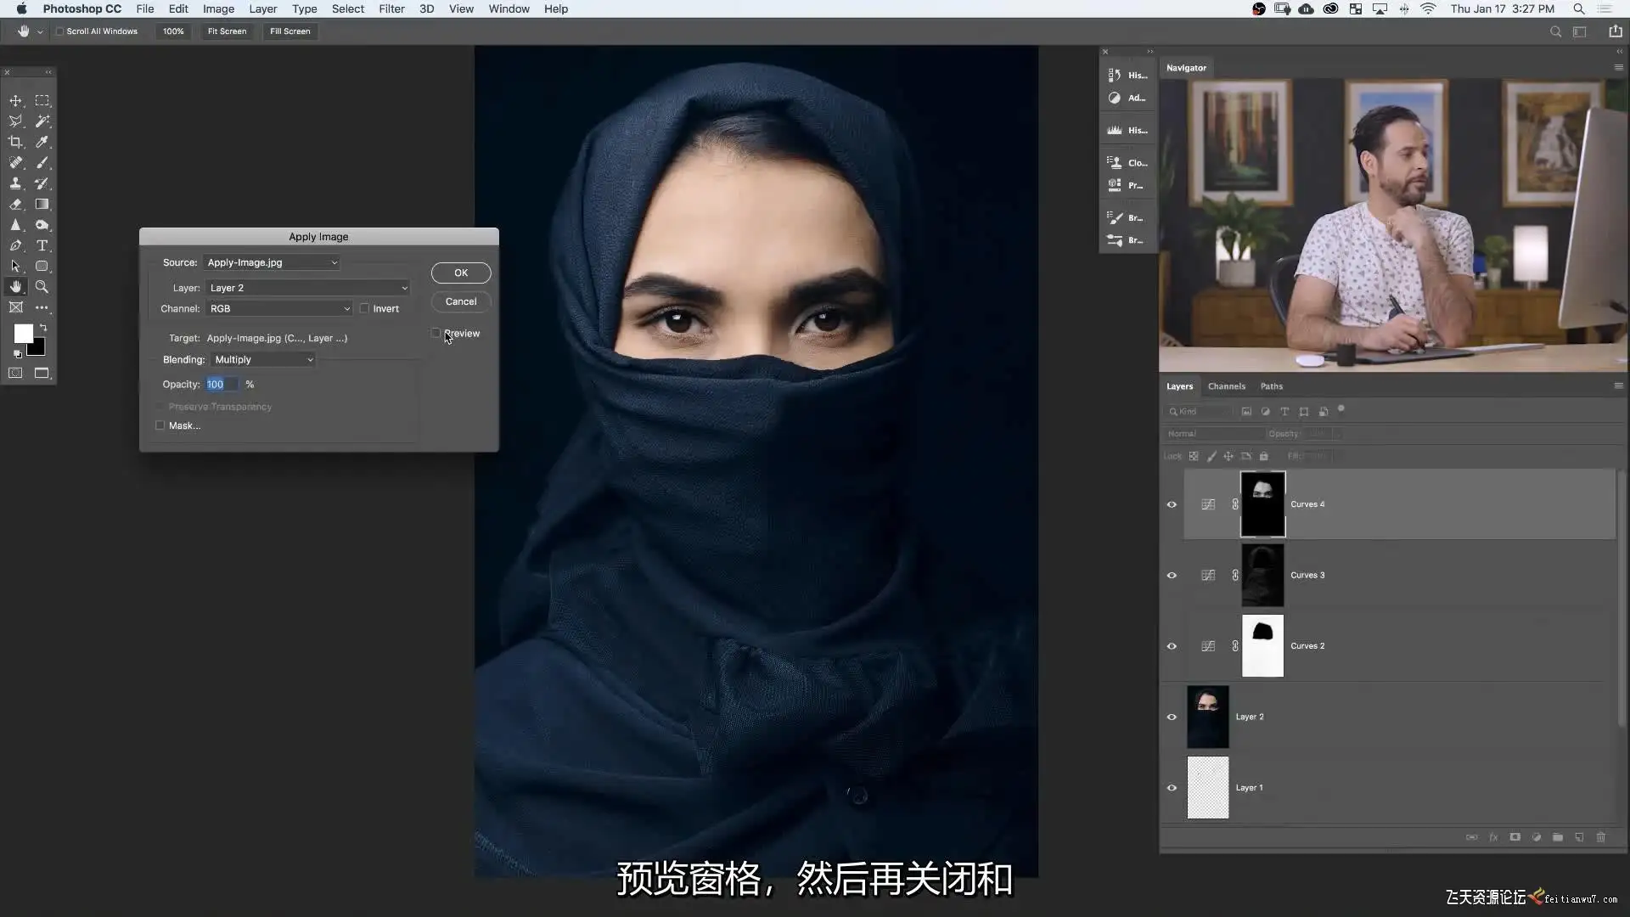Select the Magic Wand tool

click(x=42, y=121)
